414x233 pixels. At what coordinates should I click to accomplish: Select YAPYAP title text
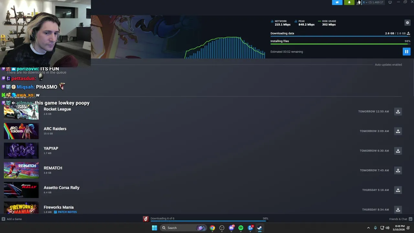click(51, 148)
